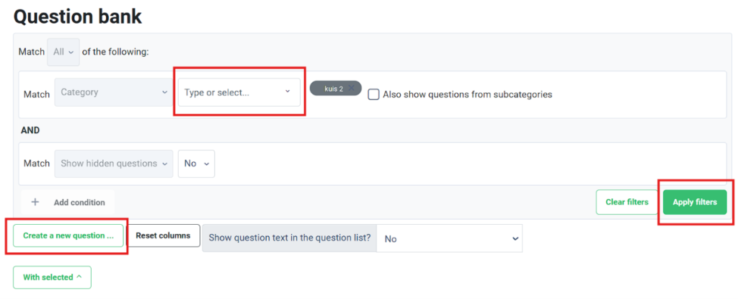Open the Category filter type dropdown
This screenshot has height=299, width=738.
click(114, 92)
